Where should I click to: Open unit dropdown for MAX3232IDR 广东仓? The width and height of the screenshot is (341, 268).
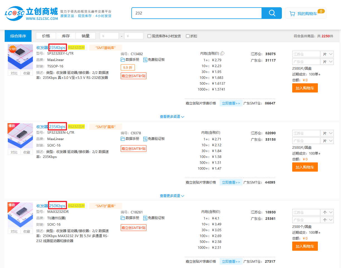[327, 220]
